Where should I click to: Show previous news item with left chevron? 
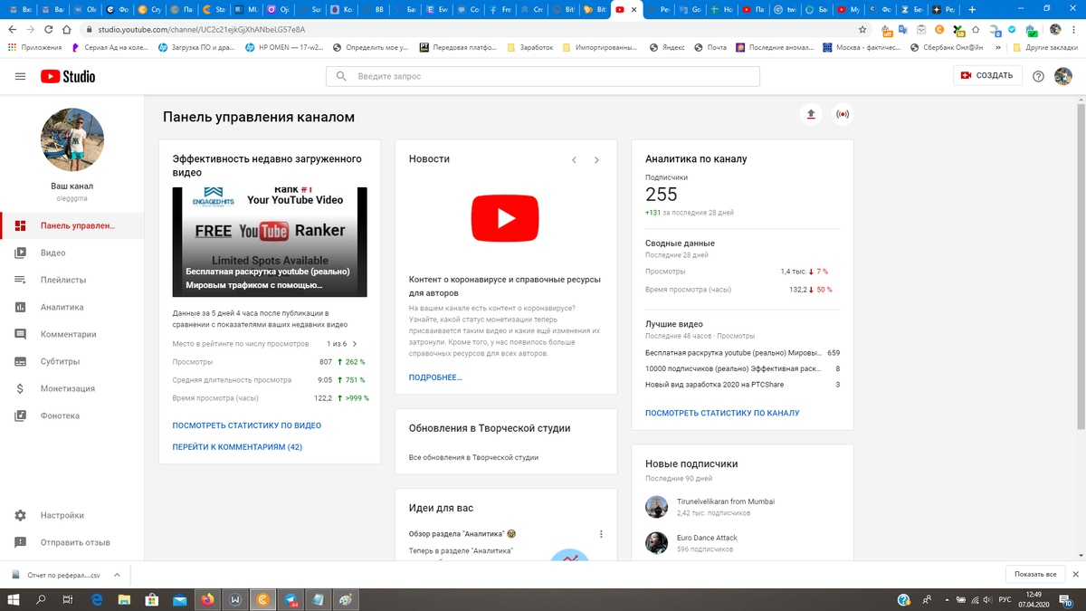tap(574, 160)
